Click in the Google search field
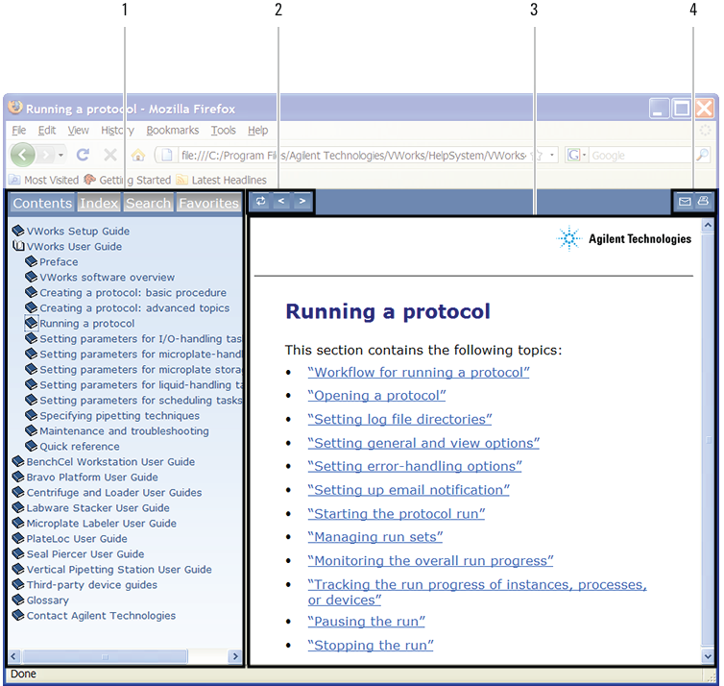 pos(640,156)
